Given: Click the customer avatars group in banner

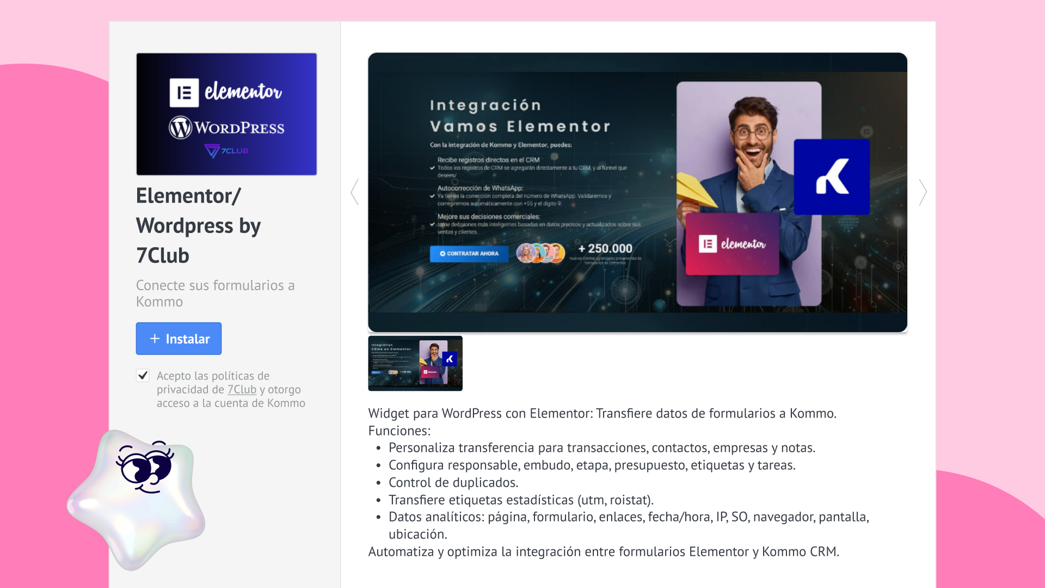Looking at the screenshot, I should click(x=540, y=253).
